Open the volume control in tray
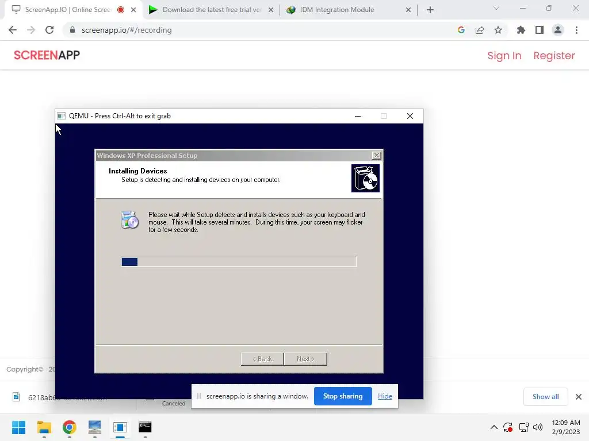Viewport: 589px width, 441px height. click(x=538, y=427)
